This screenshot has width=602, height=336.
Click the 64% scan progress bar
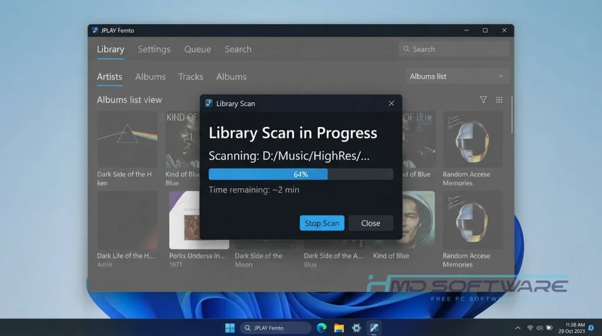[300, 174]
